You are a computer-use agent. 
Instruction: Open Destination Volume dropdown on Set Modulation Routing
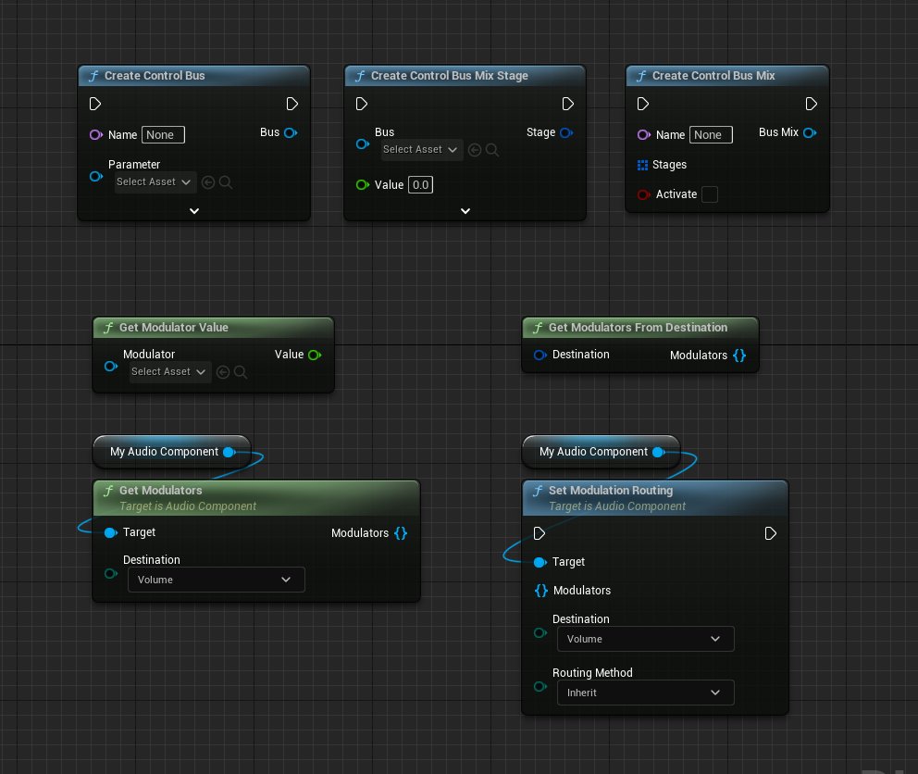(x=645, y=639)
